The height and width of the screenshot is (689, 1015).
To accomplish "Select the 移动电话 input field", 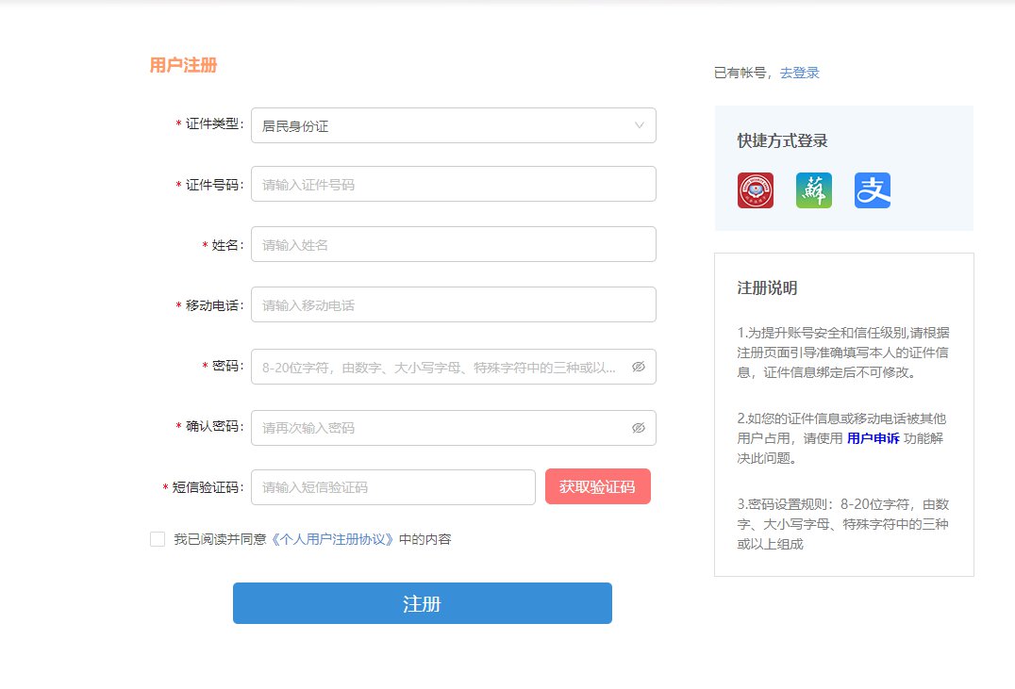I will point(453,305).
